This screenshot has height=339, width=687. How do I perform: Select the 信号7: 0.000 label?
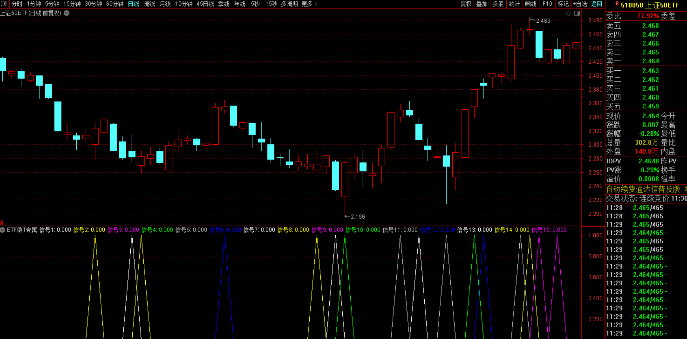point(259,230)
